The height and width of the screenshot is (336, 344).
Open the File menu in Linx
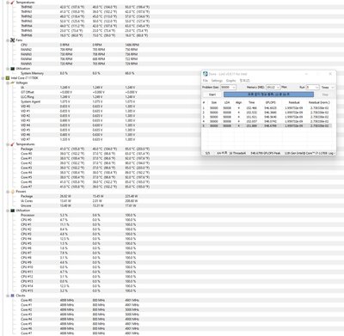click(x=206, y=81)
